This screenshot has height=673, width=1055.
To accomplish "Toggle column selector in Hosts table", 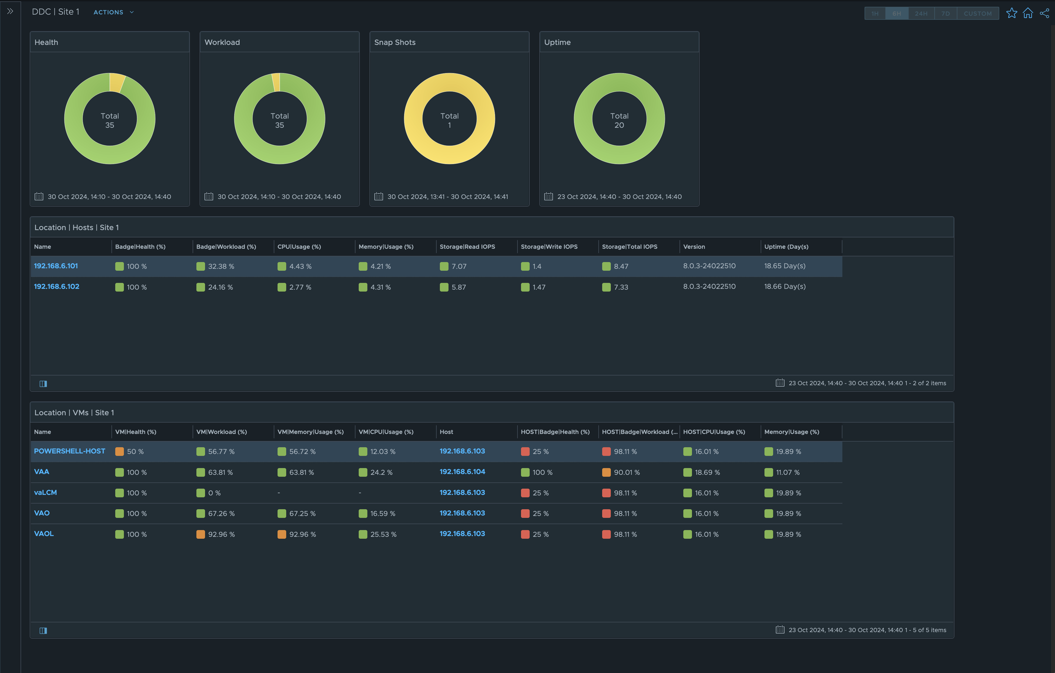I will click(x=43, y=384).
